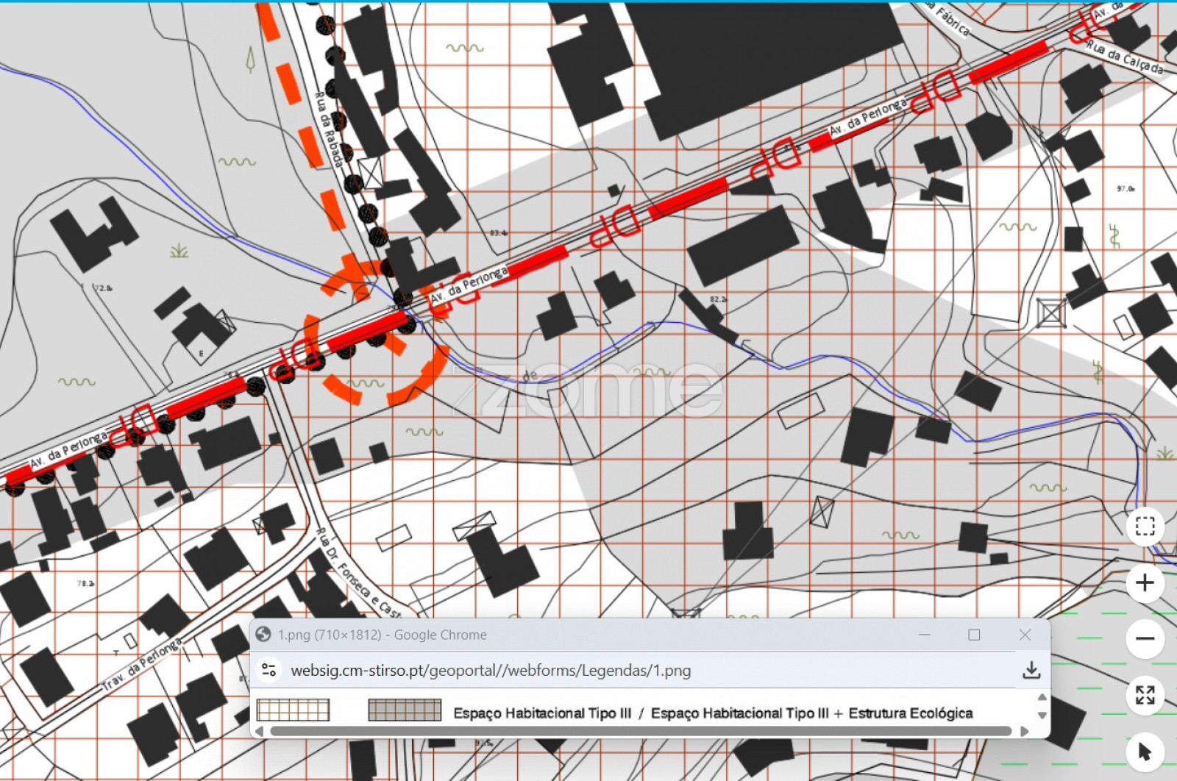Image resolution: width=1177 pixels, height=781 pixels.
Task: Download the legend image 1.png
Action: coord(1031,670)
